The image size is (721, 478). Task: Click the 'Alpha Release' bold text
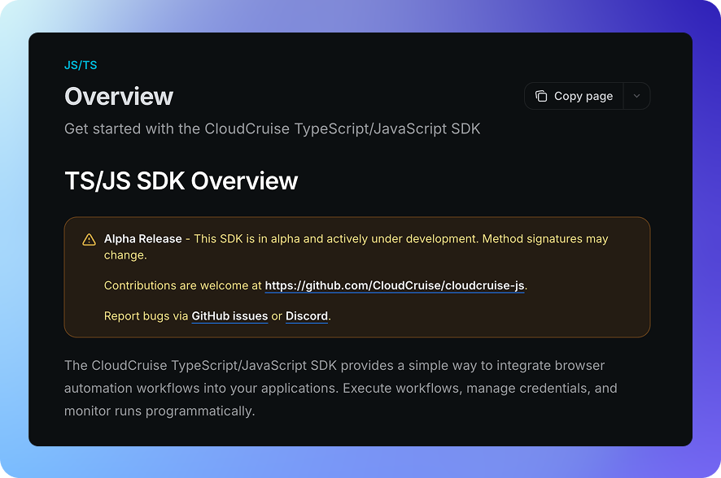coord(143,239)
